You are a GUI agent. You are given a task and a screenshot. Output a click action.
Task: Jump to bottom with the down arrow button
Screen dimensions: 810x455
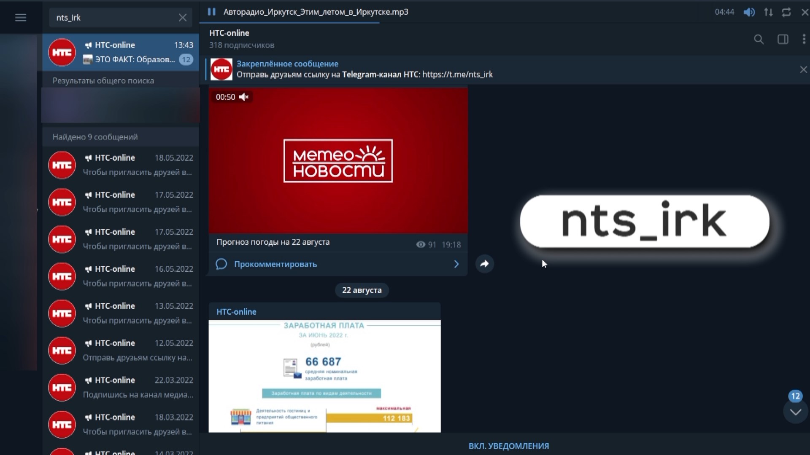[x=796, y=412]
